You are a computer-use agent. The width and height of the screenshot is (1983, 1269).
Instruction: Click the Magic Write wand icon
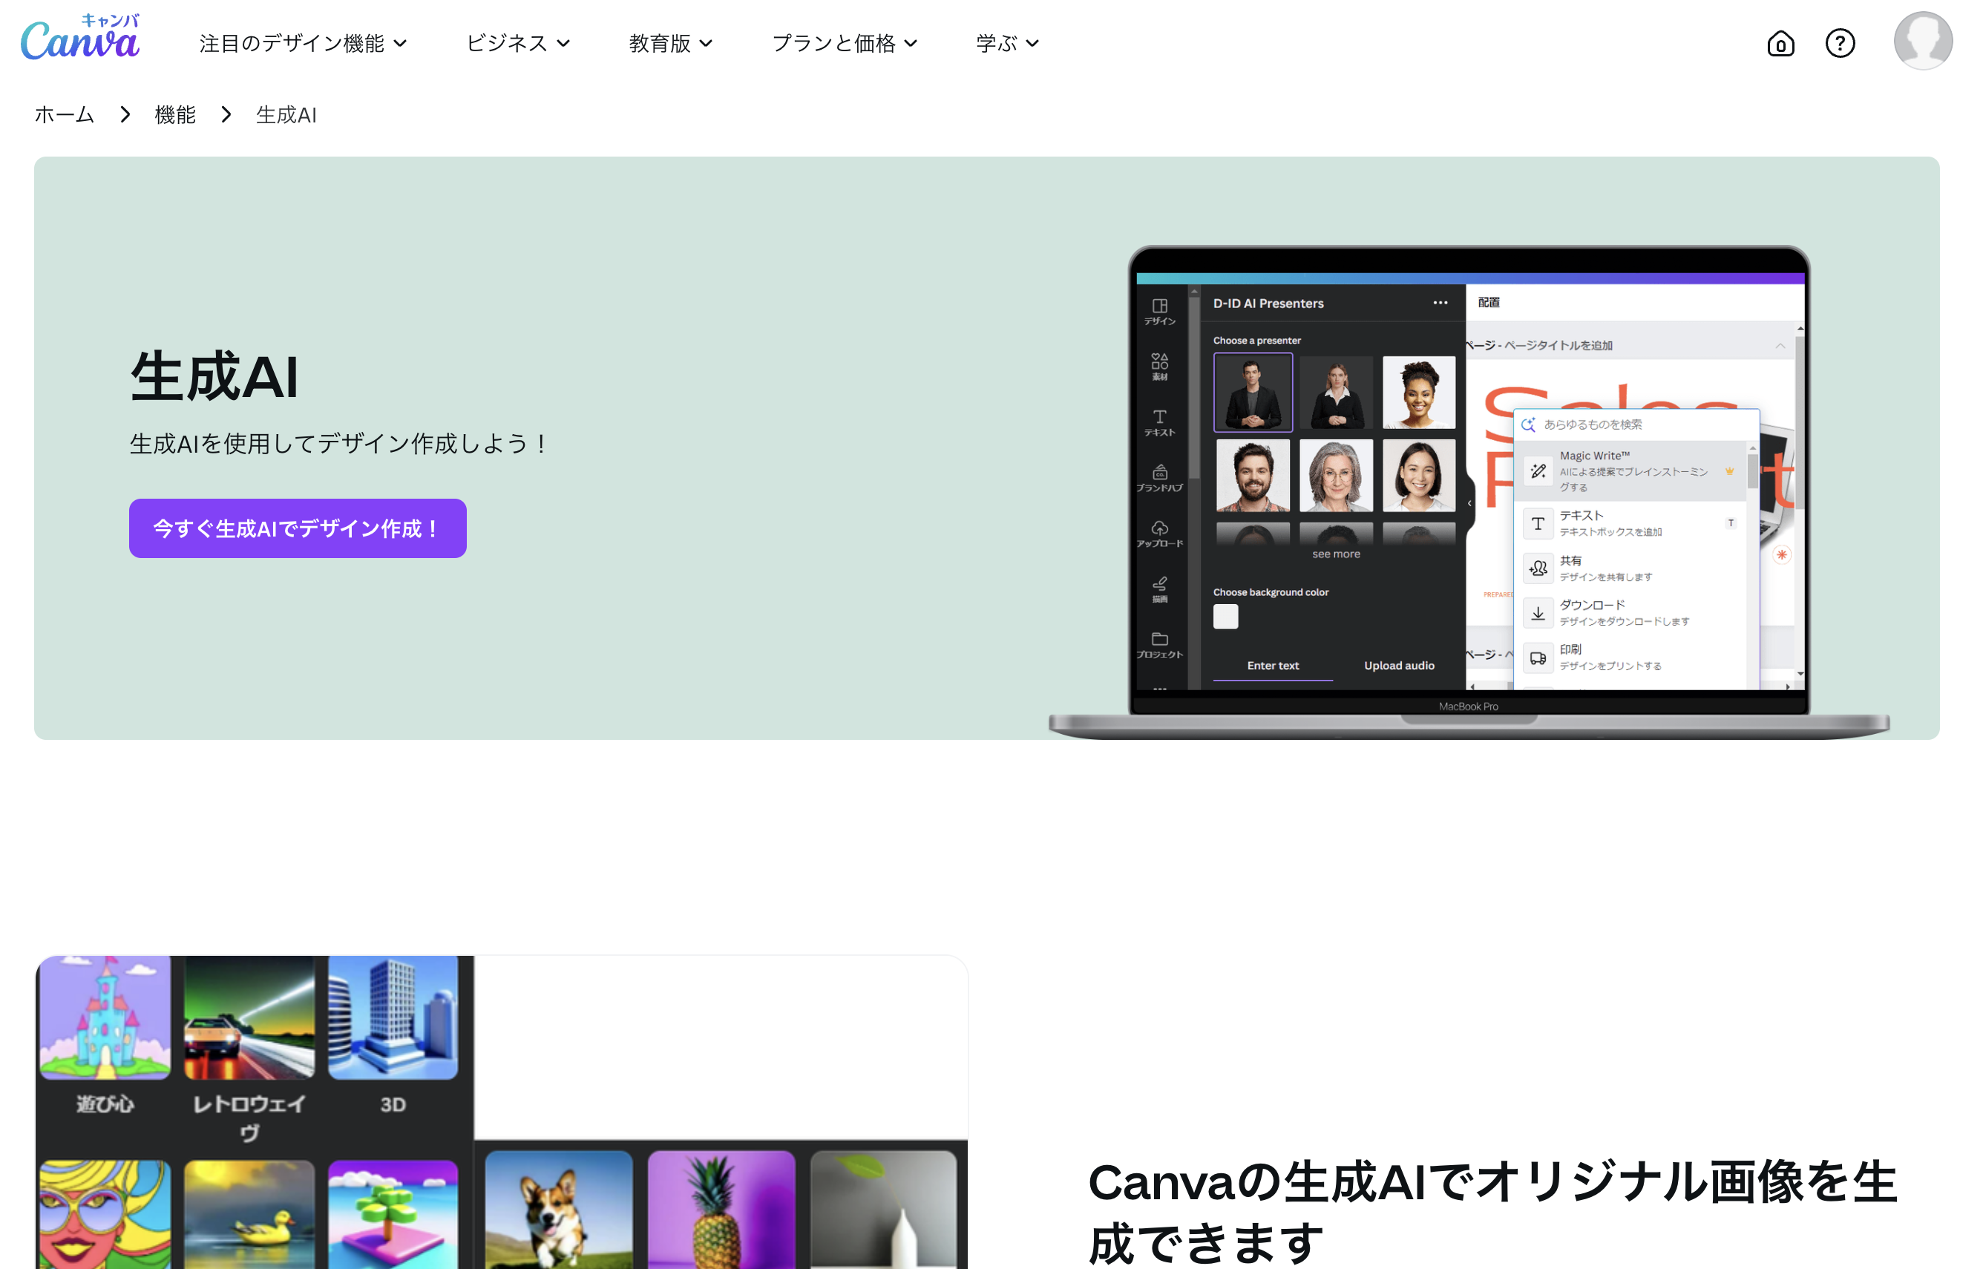1537,470
